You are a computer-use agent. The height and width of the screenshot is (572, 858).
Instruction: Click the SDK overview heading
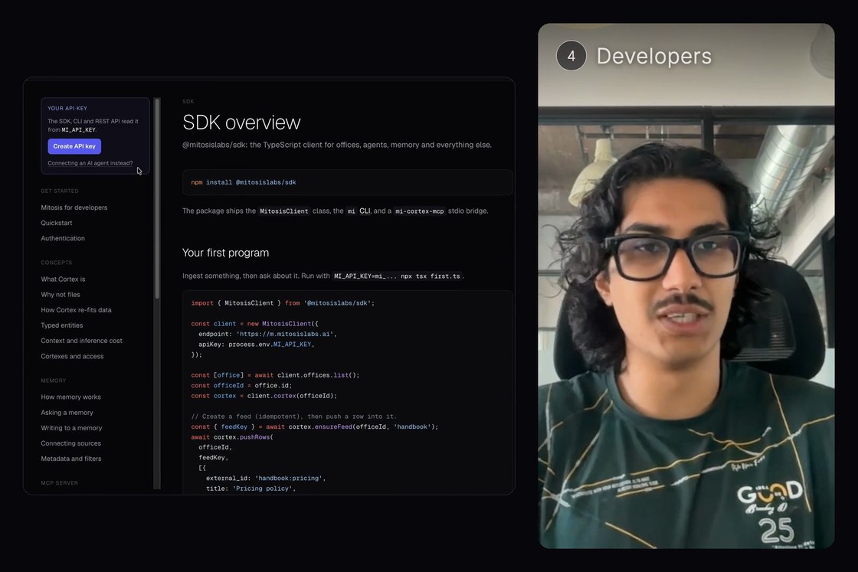point(241,123)
